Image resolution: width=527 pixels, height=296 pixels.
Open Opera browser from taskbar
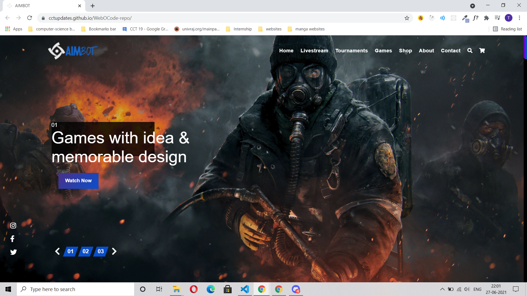tap(194, 289)
